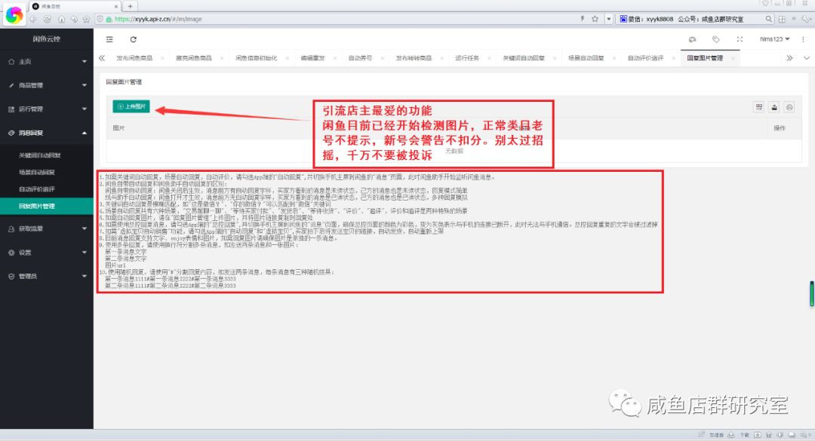Click the tag icon in the header
815x441 pixels.
click(715, 39)
